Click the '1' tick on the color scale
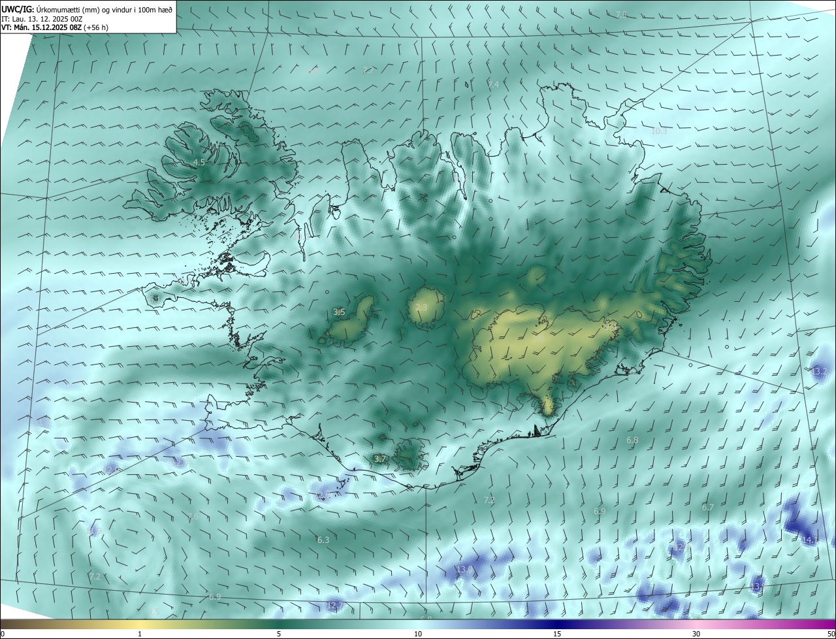Screen dimensions: 836x639 pos(140,634)
